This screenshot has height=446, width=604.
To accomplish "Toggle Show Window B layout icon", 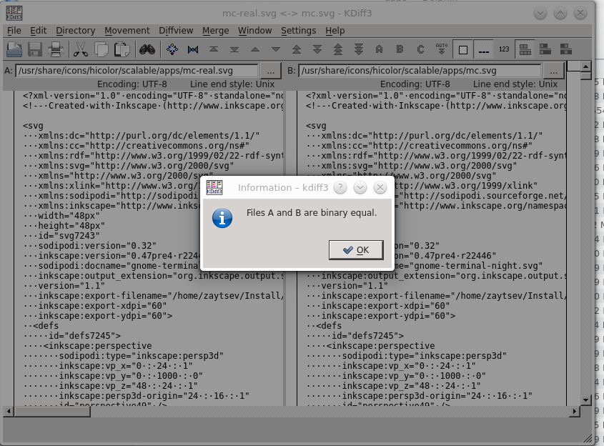I will [545, 49].
